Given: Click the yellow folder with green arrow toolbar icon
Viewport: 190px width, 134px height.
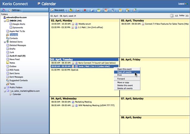Looking at the screenshot, I should pyautogui.click(x=71, y=10).
